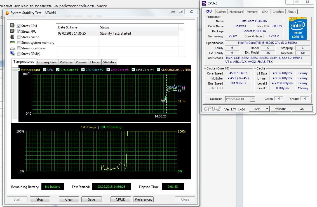Screen dimensions: 317x207
Task: Stop the stability test
Action: click(40, 199)
